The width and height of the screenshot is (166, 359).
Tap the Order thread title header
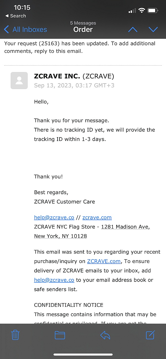coord(83,30)
